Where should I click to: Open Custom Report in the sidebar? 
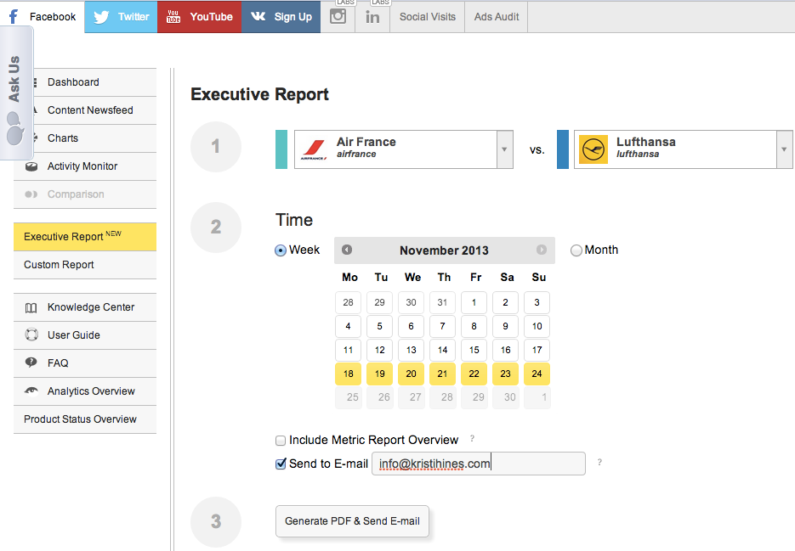pyautogui.click(x=85, y=265)
